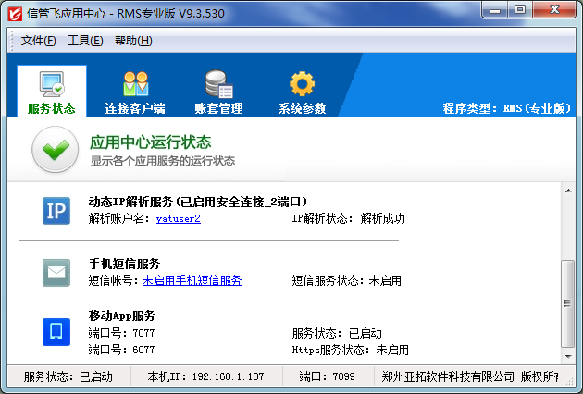Viewport: 583px width, 394px height.
Task: Click the scrollbar down arrow
Action: click(569, 355)
